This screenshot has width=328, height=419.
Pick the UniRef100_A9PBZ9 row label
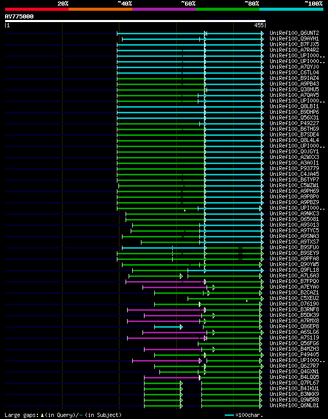coord(294,202)
